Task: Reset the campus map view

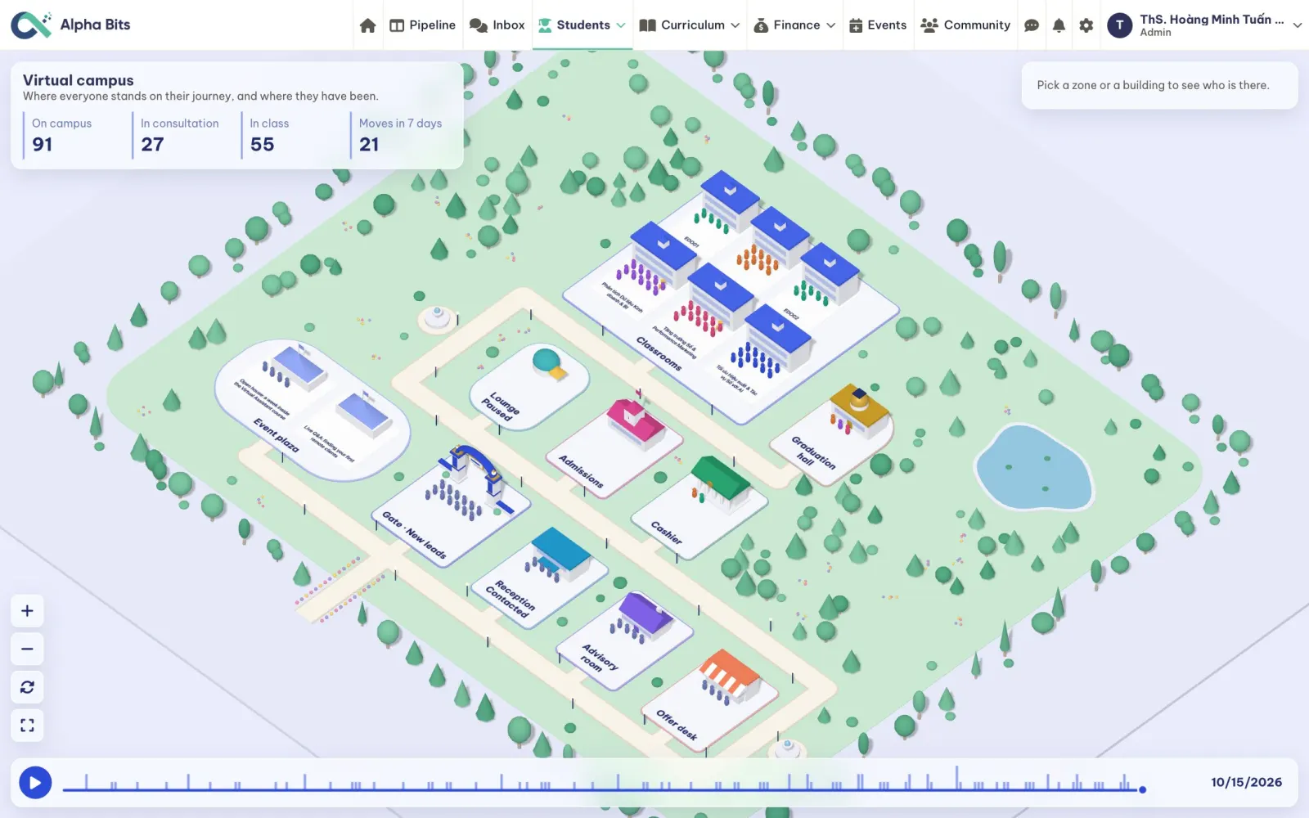Action: [x=27, y=687]
